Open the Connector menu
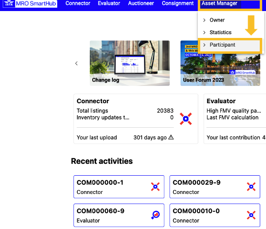This screenshot has height=229, width=266. point(78,3)
